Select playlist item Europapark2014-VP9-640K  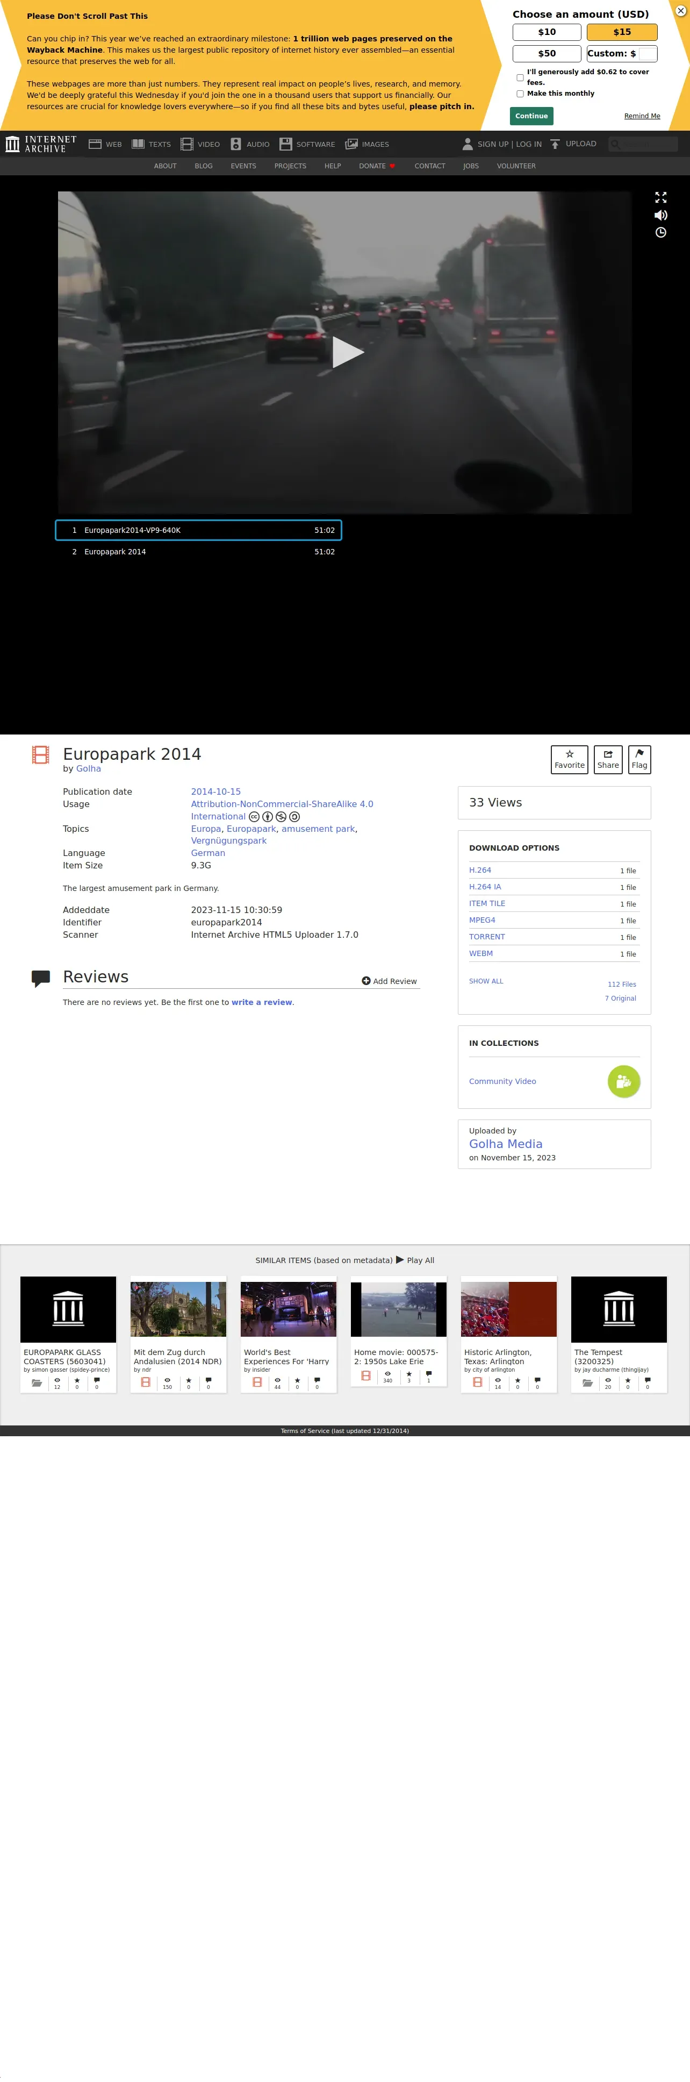[199, 530]
